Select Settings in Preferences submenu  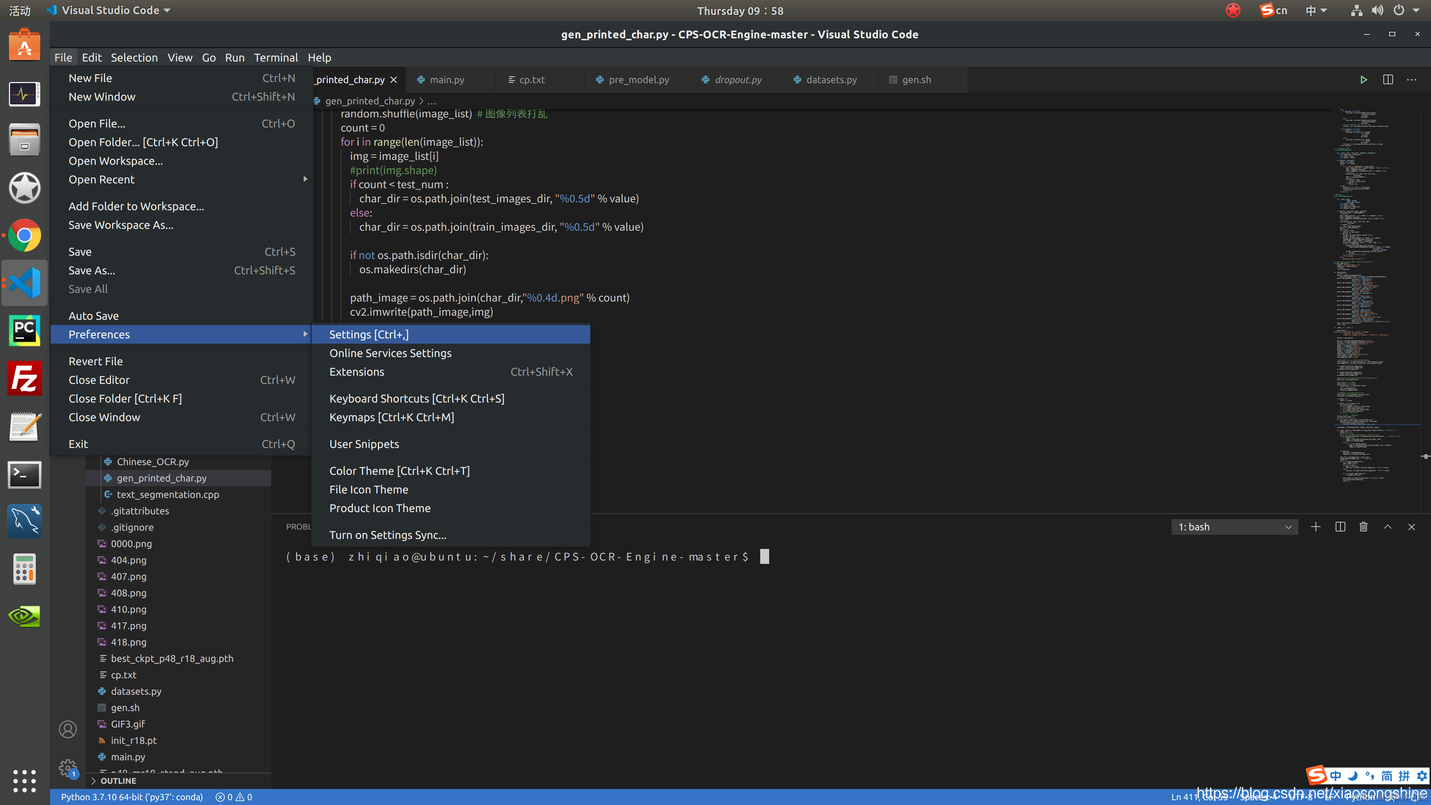[369, 335]
